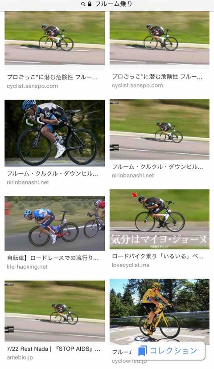This screenshot has height=369, width=214.
Task: Tap the blue collection bookmark icon
Action: pyautogui.click(x=142, y=351)
